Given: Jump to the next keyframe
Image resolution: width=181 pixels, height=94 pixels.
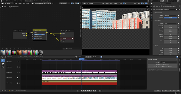Looking at the screenshot, I should tap(89, 91).
